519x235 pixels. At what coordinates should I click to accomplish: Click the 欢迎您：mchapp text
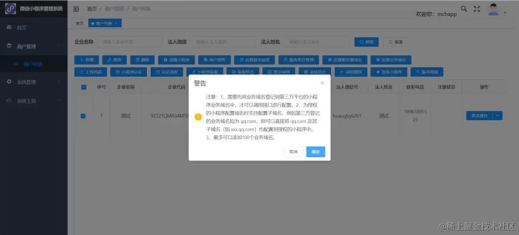(436, 14)
